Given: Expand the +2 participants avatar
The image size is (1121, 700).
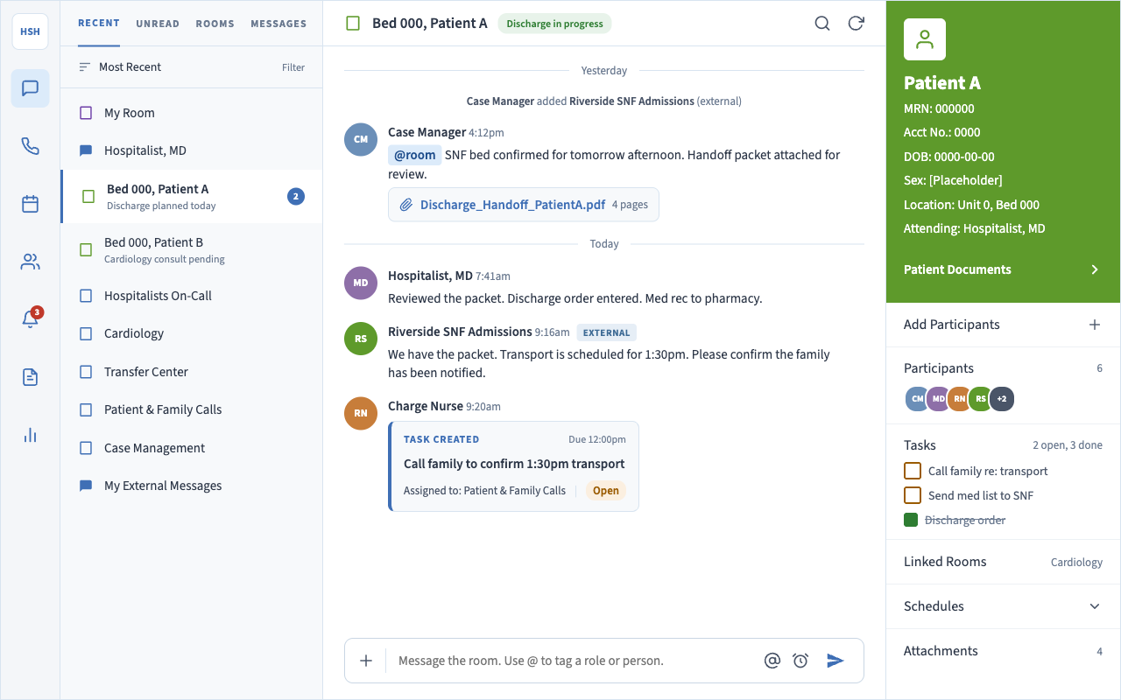Looking at the screenshot, I should pyautogui.click(x=1002, y=399).
